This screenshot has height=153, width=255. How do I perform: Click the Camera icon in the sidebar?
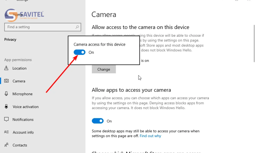6,81
